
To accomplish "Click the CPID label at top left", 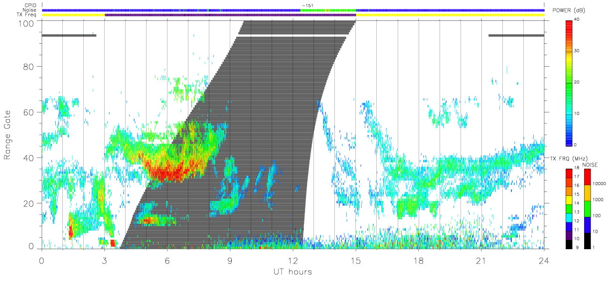I will point(30,5).
